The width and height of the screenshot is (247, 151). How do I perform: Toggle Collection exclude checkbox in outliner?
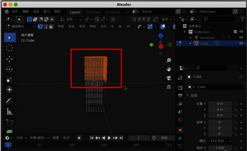235,32
